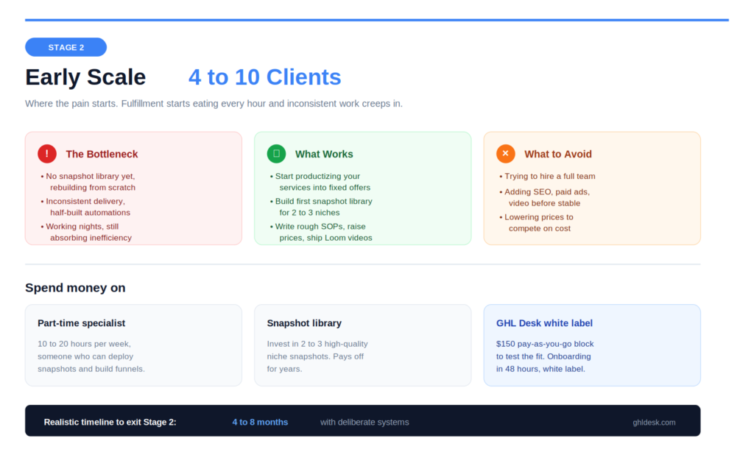Click the '4 to 10 Clients' heading
754x452 pixels.
pyautogui.click(x=265, y=77)
